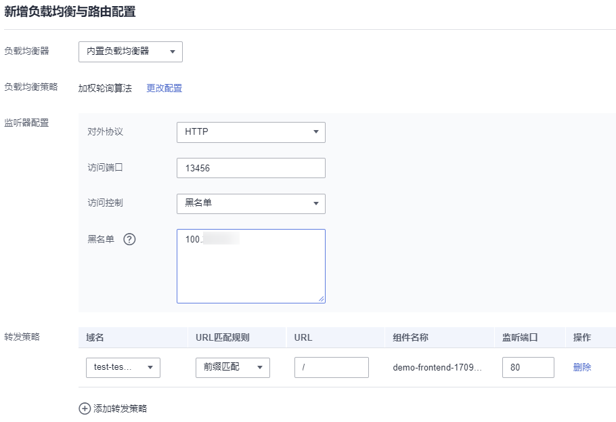
Task: Click the demo-frontend component name
Action: 437,367
